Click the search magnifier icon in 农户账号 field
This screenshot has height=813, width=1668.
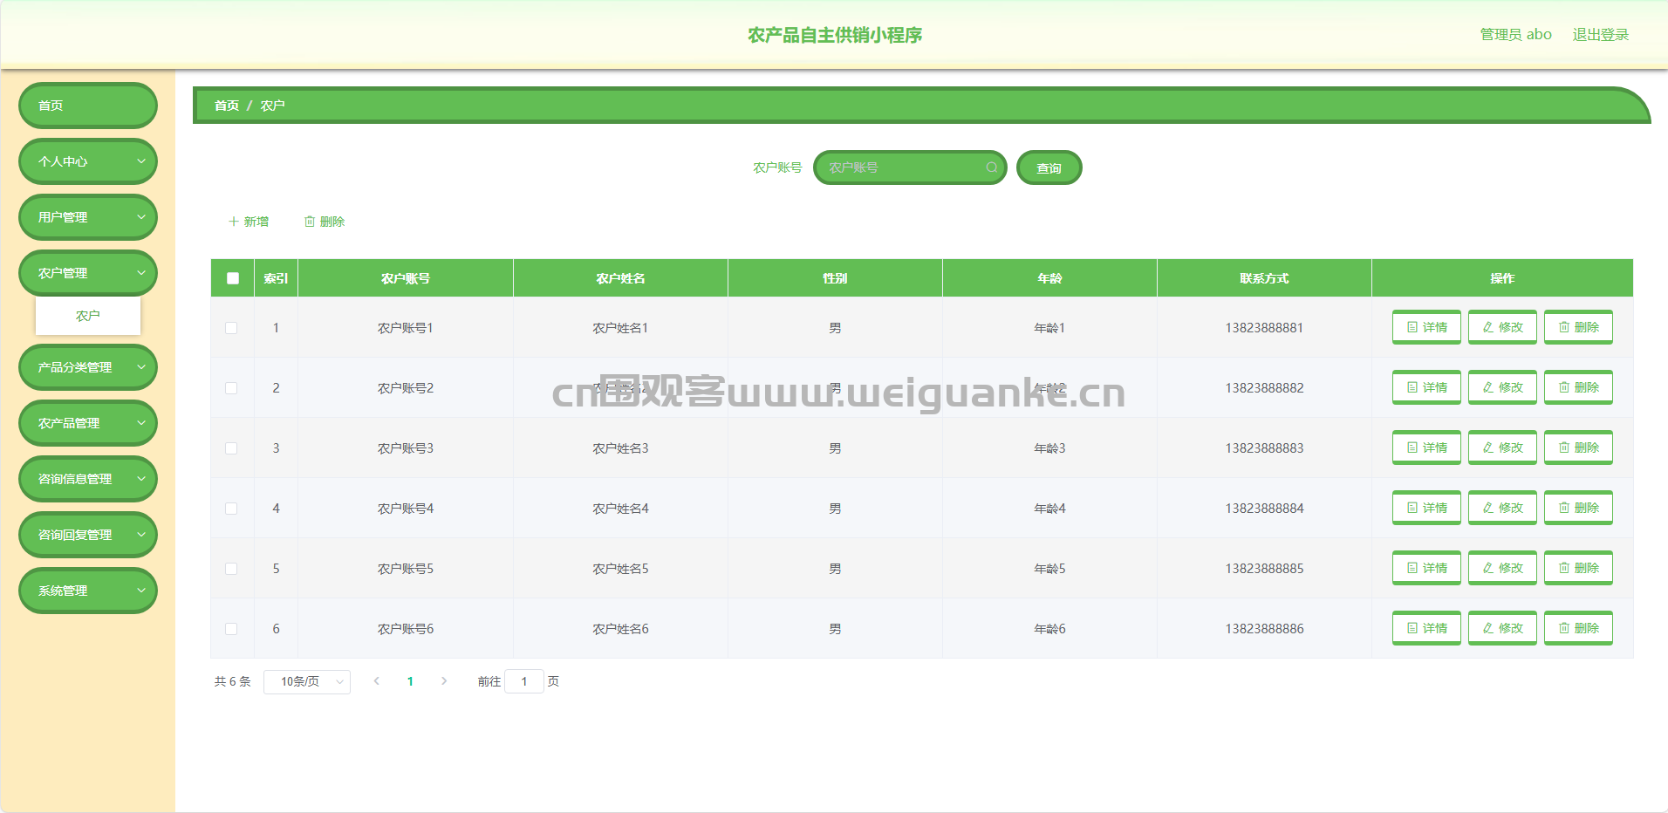point(992,167)
